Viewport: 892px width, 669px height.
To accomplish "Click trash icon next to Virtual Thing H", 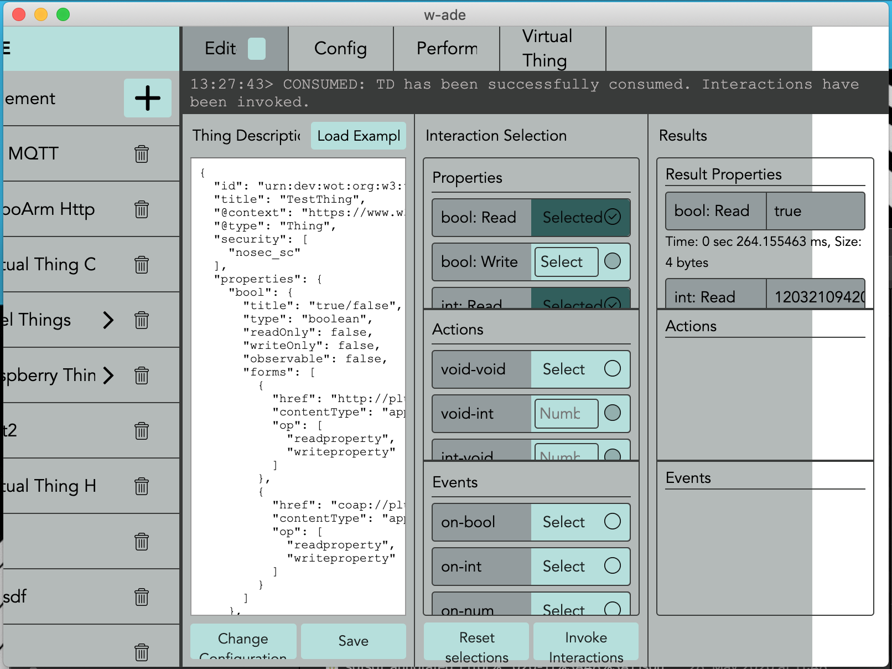I will coord(142,486).
